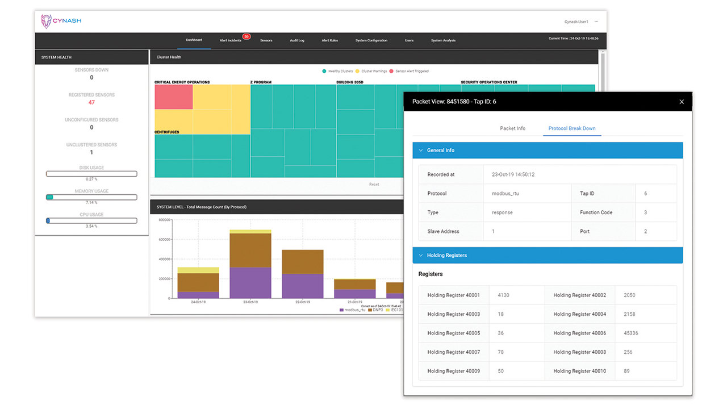Open the three-dot menu beside Cynash User1
Image resolution: width=727 pixels, height=409 pixels.
point(596,22)
